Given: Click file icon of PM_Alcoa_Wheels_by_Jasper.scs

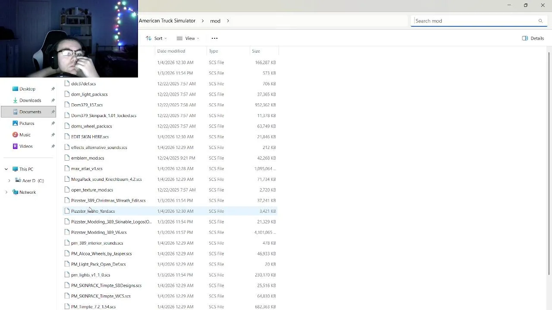Looking at the screenshot, I should [67, 254].
